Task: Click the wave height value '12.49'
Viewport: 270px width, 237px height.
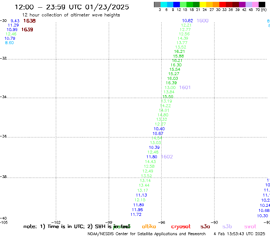Action: point(148,171)
